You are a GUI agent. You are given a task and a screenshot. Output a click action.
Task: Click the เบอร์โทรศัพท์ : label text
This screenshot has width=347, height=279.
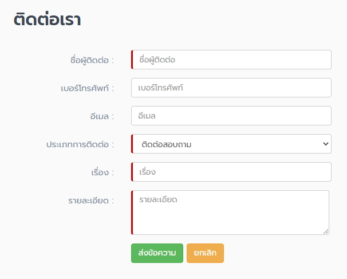pos(88,88)
